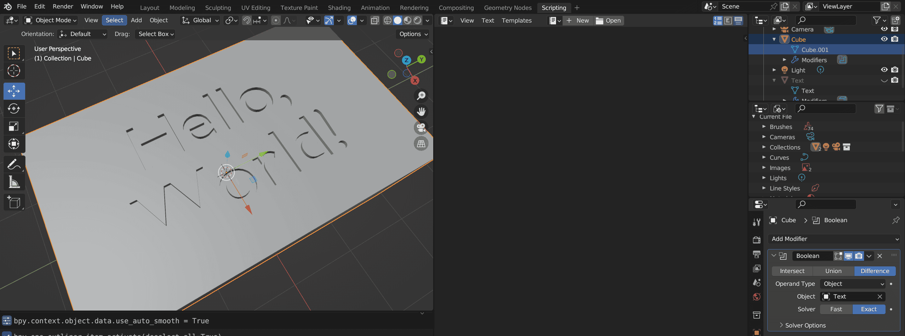Image resolution: width=905 pixels, height=336 pixels.
Task: Clear the Text object from Boolean
Action: click(880, 296)
